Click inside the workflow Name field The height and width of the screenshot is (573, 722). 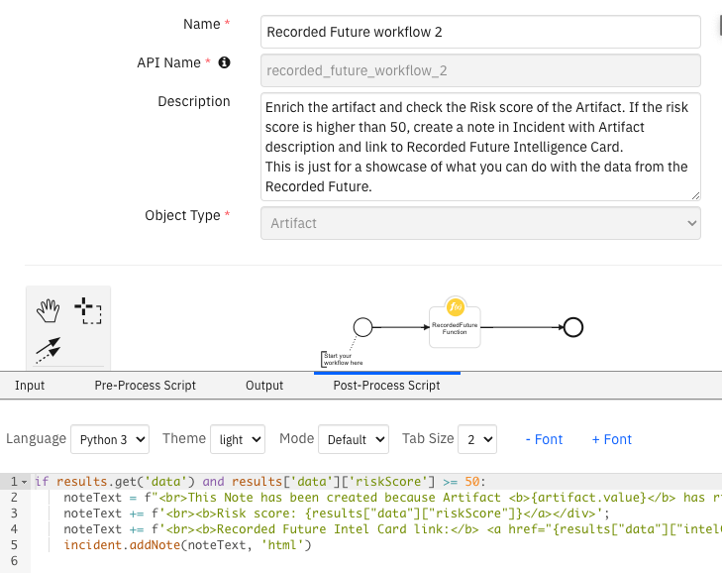480,32
